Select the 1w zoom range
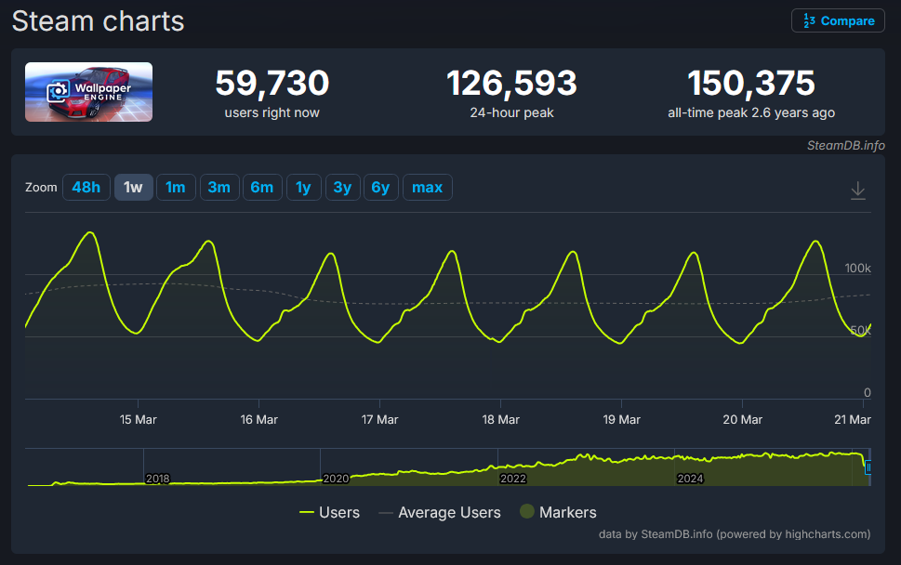This screenshot has height=565, width=901. point(133,187)
